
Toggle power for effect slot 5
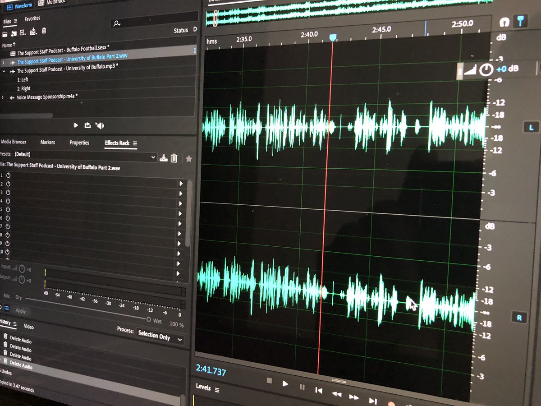8,209
